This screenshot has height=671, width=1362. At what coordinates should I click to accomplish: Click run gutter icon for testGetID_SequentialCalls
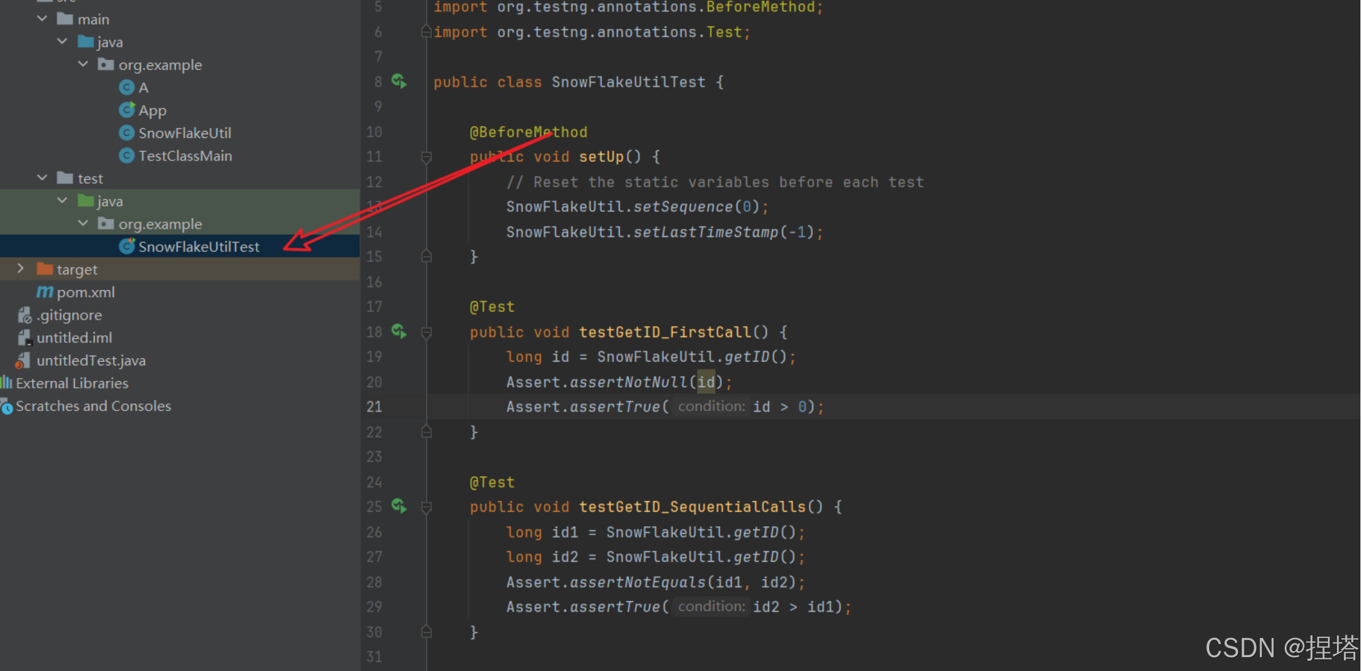point(399,506)
